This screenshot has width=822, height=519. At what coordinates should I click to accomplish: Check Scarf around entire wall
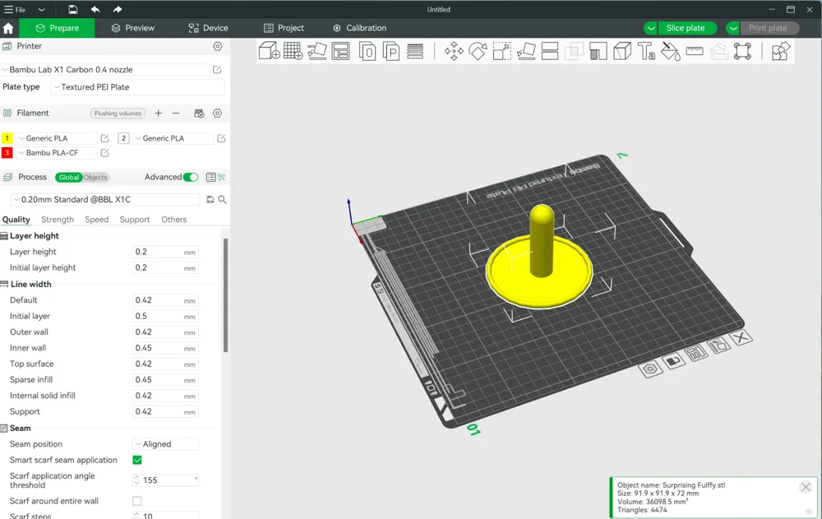[137, 501]
